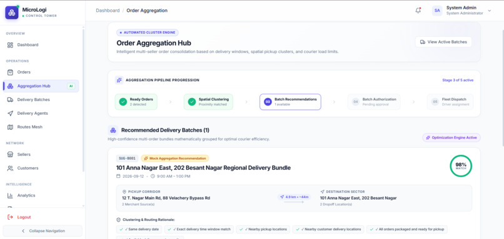
Task: Select the Spatial Clustering pipeline step
Action: [208, 102]
